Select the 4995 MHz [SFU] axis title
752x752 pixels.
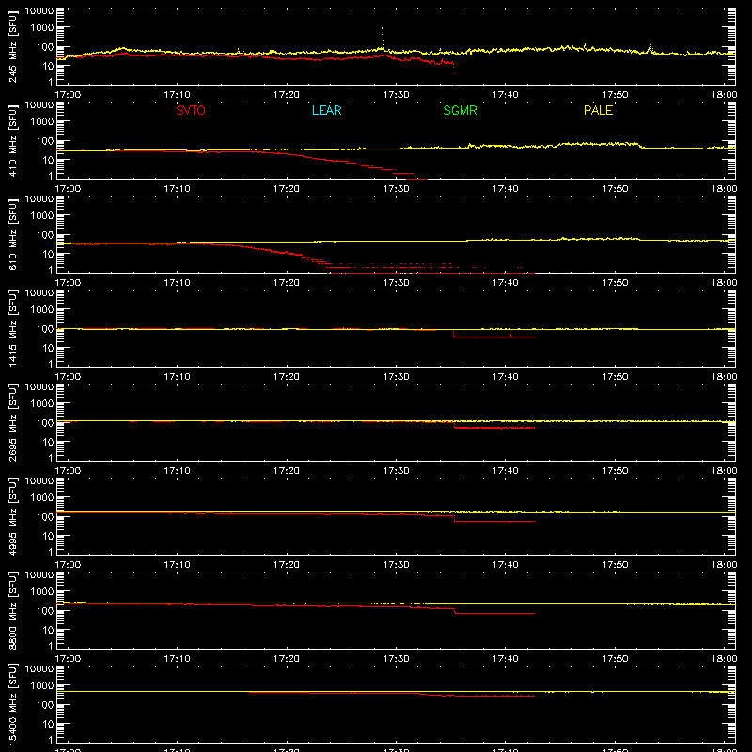pyautogui.click(x=13, y=517)
